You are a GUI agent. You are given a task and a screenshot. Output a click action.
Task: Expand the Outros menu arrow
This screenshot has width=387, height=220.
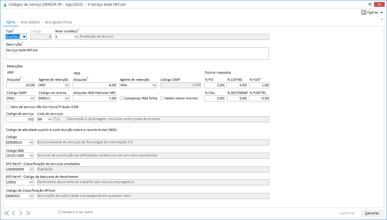click(x=382, y=13)
